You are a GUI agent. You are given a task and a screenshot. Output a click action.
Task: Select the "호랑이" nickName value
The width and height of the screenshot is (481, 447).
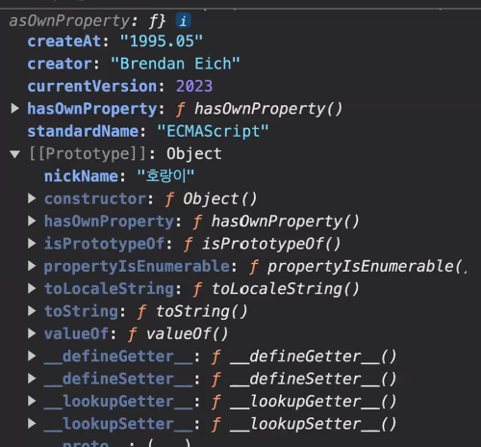pyautogui.click(x=165, y=176)
